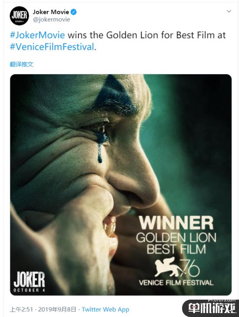The width and height of the screenshot is (239, 317).
Task: Open the Joker Movie display name
Action: coord(51,12)
